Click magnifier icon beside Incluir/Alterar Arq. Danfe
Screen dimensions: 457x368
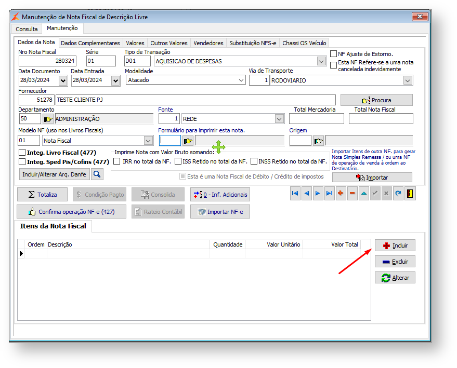click(x=97, y=174)
